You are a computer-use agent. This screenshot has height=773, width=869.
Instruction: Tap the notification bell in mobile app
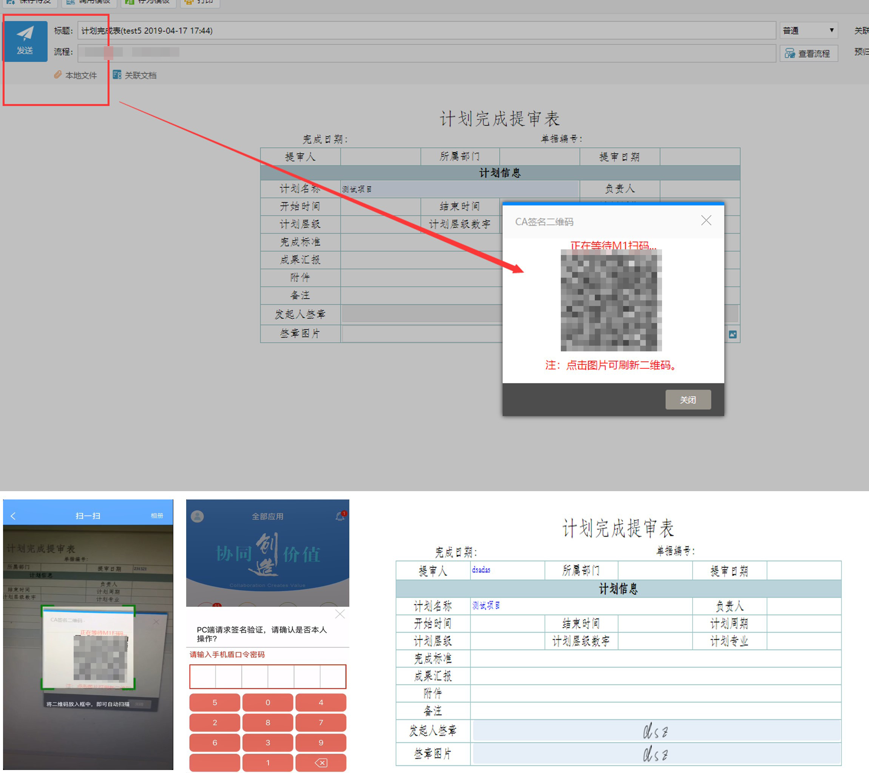click(x=340, y=516)
